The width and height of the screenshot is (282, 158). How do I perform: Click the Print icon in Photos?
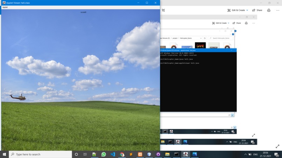(269, 10)
